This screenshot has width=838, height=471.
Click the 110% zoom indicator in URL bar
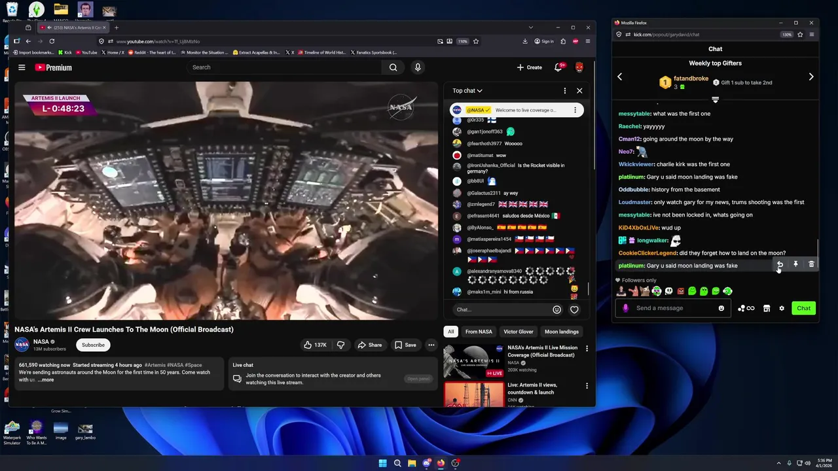click(462, 41)
